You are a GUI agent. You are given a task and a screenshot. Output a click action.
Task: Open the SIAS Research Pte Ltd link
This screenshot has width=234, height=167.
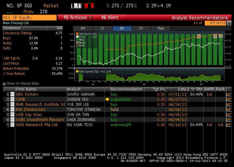[37, 125]
